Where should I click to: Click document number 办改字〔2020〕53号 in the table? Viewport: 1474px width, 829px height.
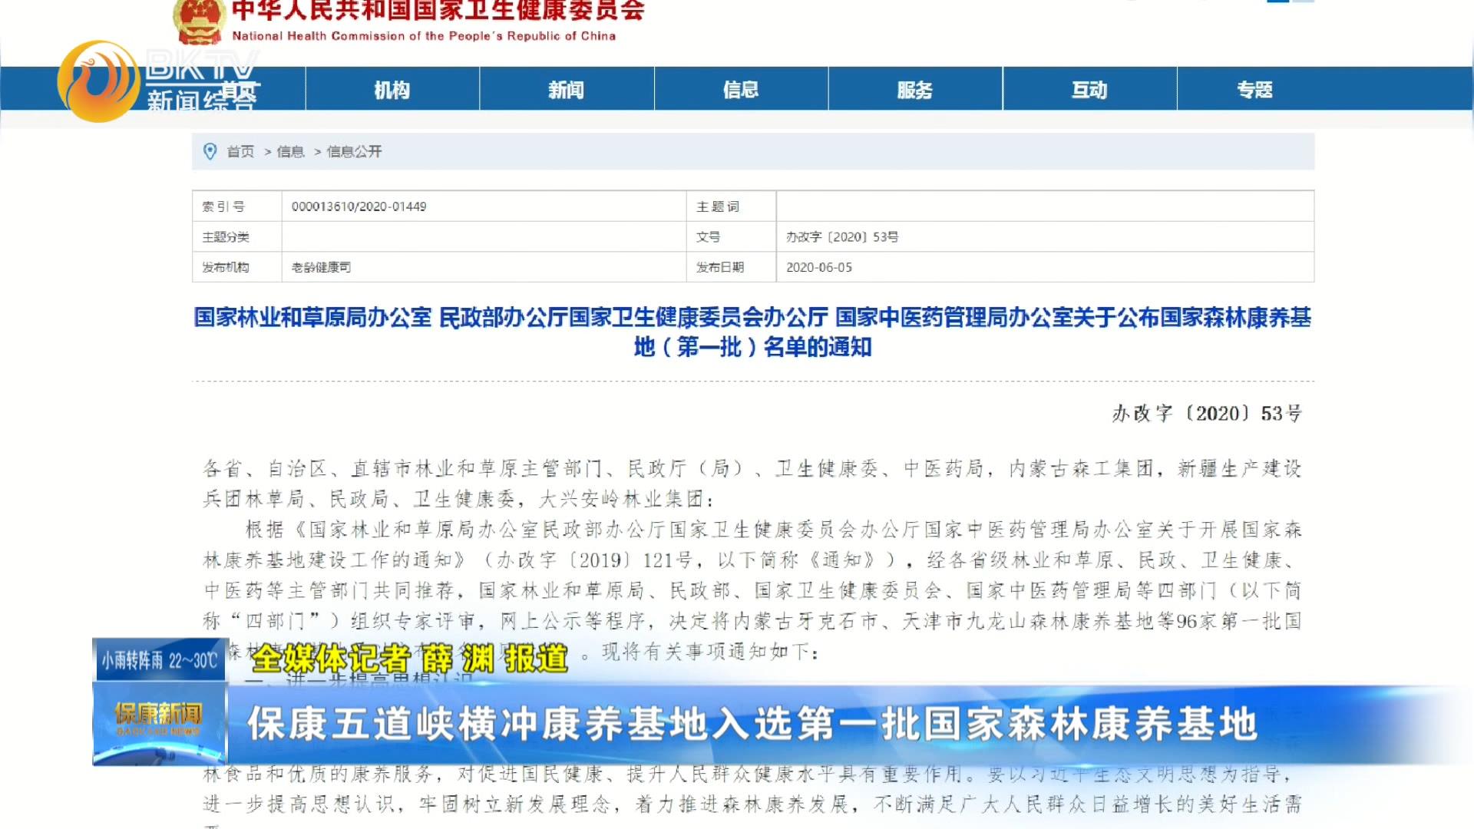(x=841, y=237)
